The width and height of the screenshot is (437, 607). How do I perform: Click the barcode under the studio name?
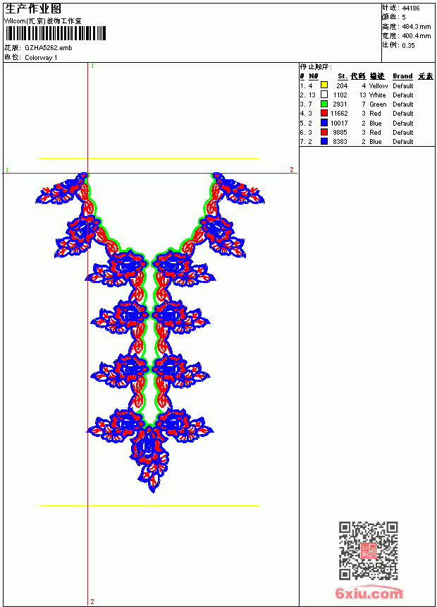pyautogui.click(x=56, y=33)
